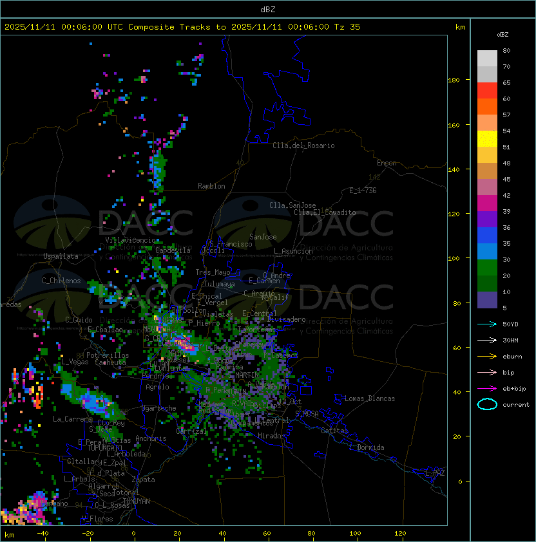
Task: Click the '180' tick on vertical km axis
Action: pyautogui.click(x=454, y=80)
